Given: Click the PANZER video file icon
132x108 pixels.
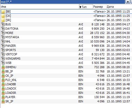Looking at the screenshot, I should [x=3, y=46].
